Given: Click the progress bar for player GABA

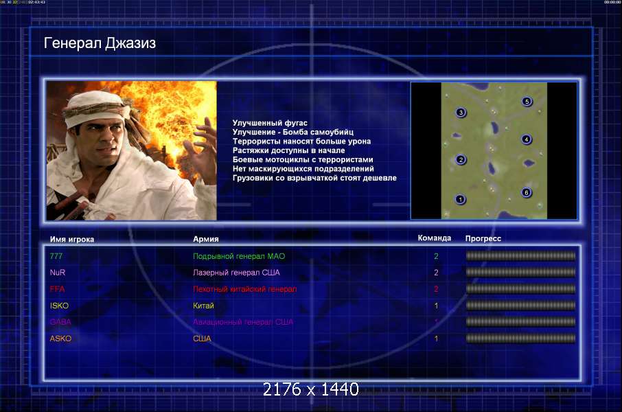Looking at the screenshot, I should (521, 322).
